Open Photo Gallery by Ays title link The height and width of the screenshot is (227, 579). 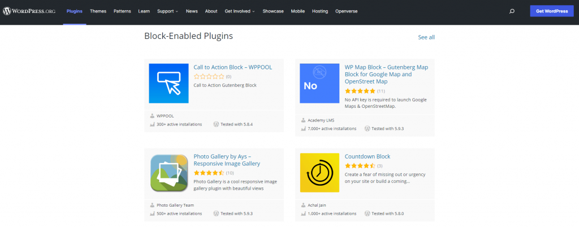pos(227,160)
